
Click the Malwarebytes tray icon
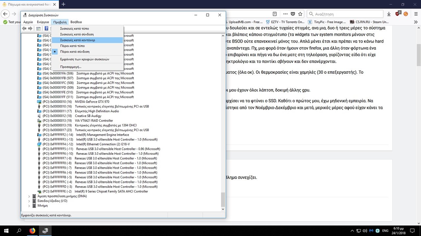pos(371,231)
